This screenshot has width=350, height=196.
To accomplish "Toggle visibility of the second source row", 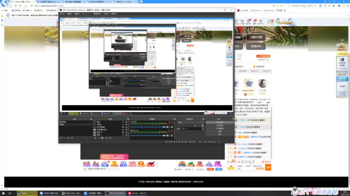I will click(x=123, y=125).
